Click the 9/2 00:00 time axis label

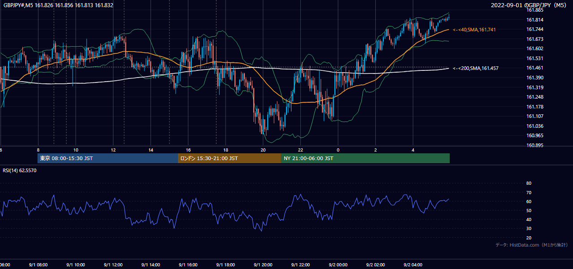[x=338, y=265]
